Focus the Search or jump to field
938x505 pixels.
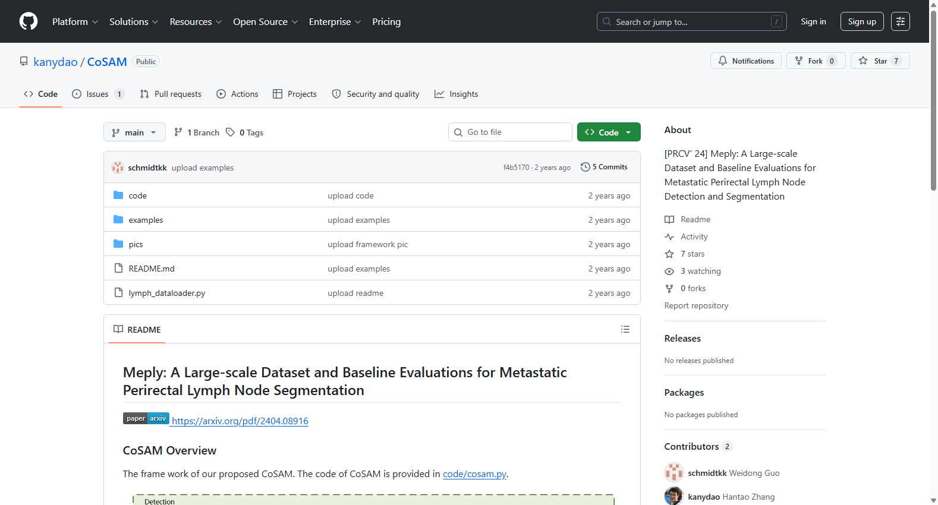pos(692,21)
